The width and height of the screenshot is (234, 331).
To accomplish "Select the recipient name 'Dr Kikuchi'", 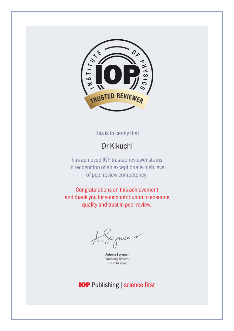I will click(117, 146).
